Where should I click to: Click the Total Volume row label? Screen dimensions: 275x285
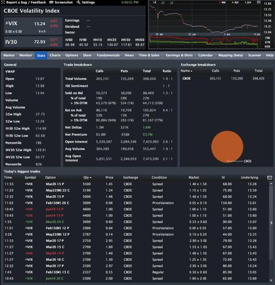[76, 79]
